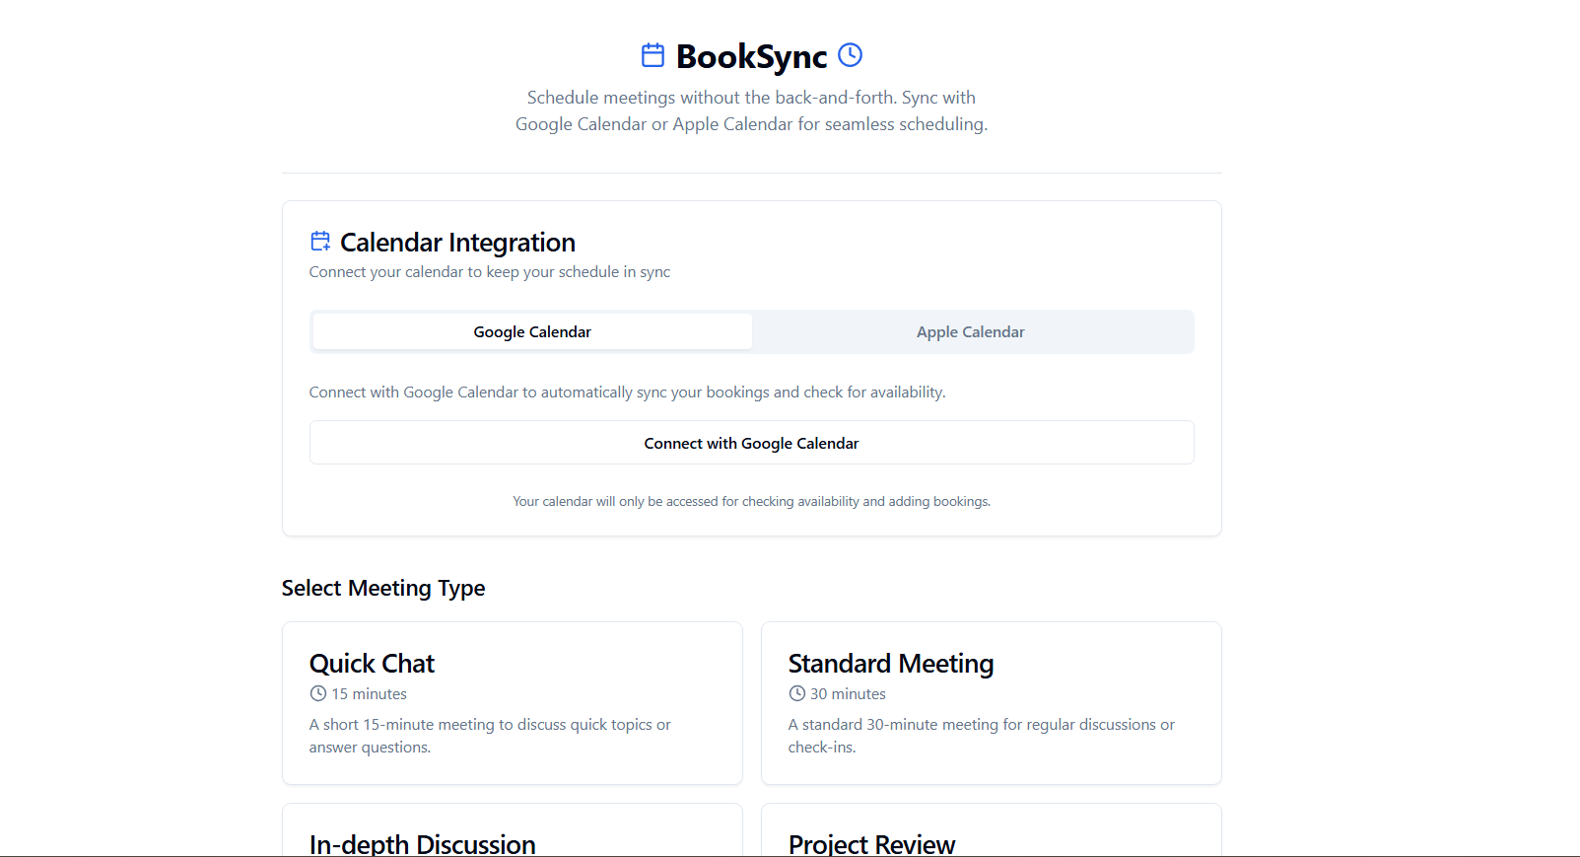Click the Calendar Integration calendar icon
1580x857 pixels.
(x=319, y=240)
